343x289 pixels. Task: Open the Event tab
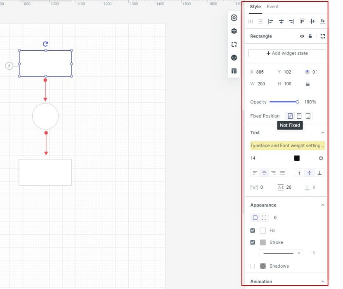272,7
